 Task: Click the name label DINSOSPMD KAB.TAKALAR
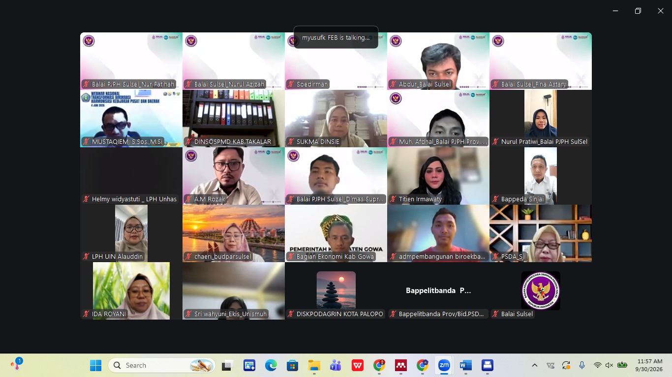tap(233, 141)
